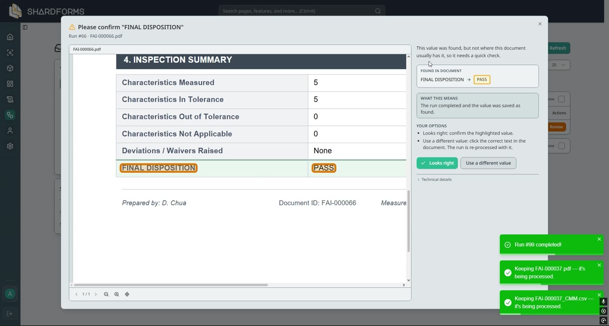The height and width of the screenshot is (326, 609).
Task: Focus the search pages and features field
Action: coord(301,11)
